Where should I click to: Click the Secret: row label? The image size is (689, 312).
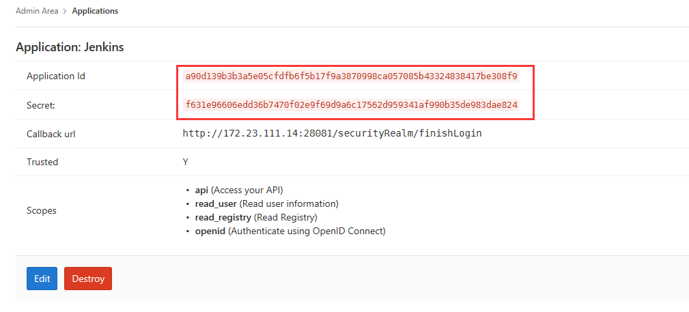coord(41,105)
